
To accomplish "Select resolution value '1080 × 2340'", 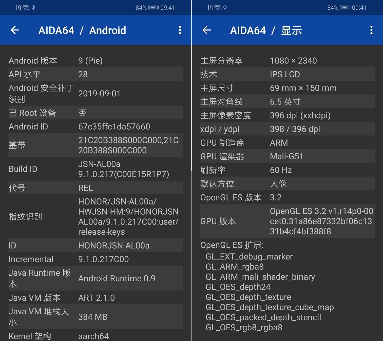I will (x=293, y=61).
